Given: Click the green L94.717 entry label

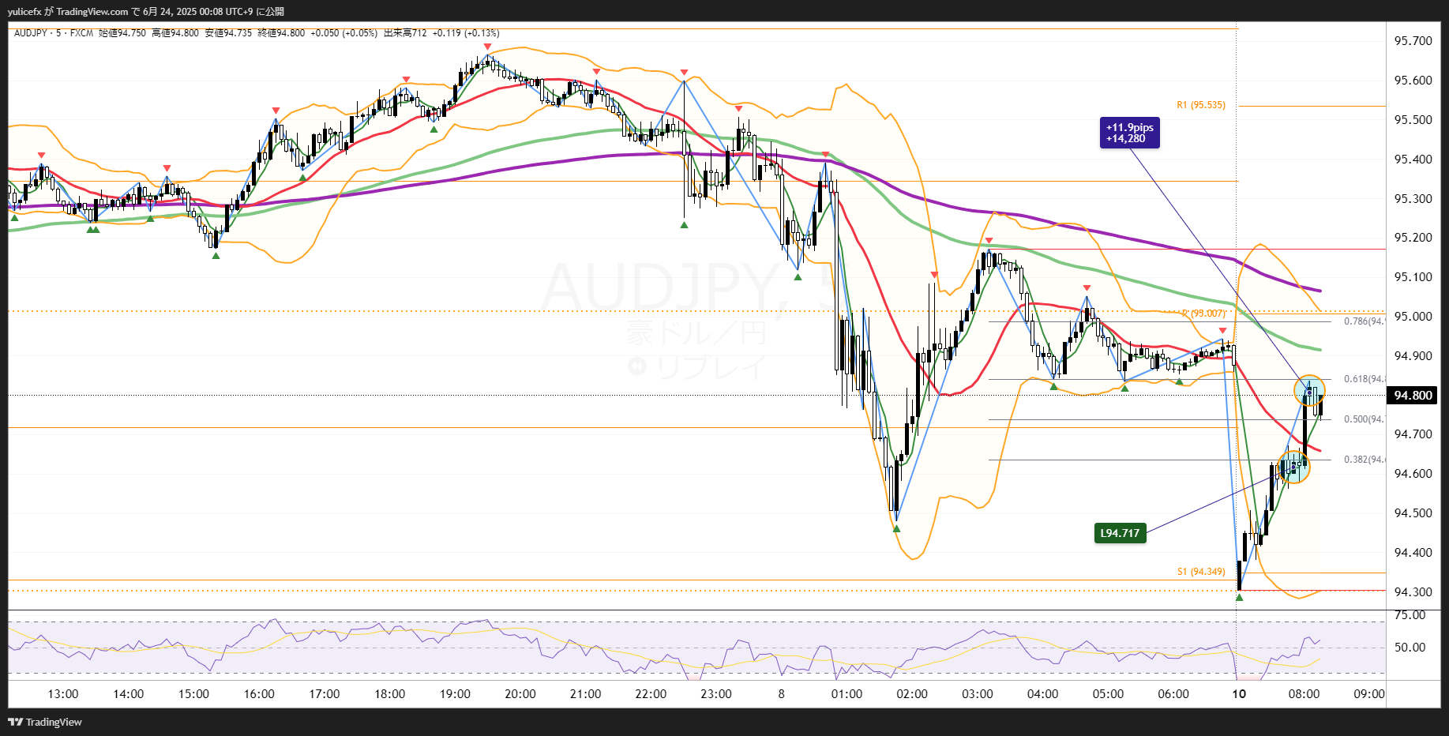Looking at the screenshot, I should click(1120, 533).
